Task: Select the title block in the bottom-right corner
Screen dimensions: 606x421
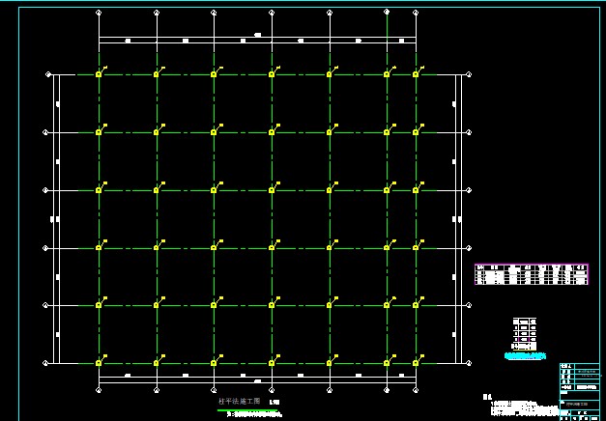Action: click(578, 389)
